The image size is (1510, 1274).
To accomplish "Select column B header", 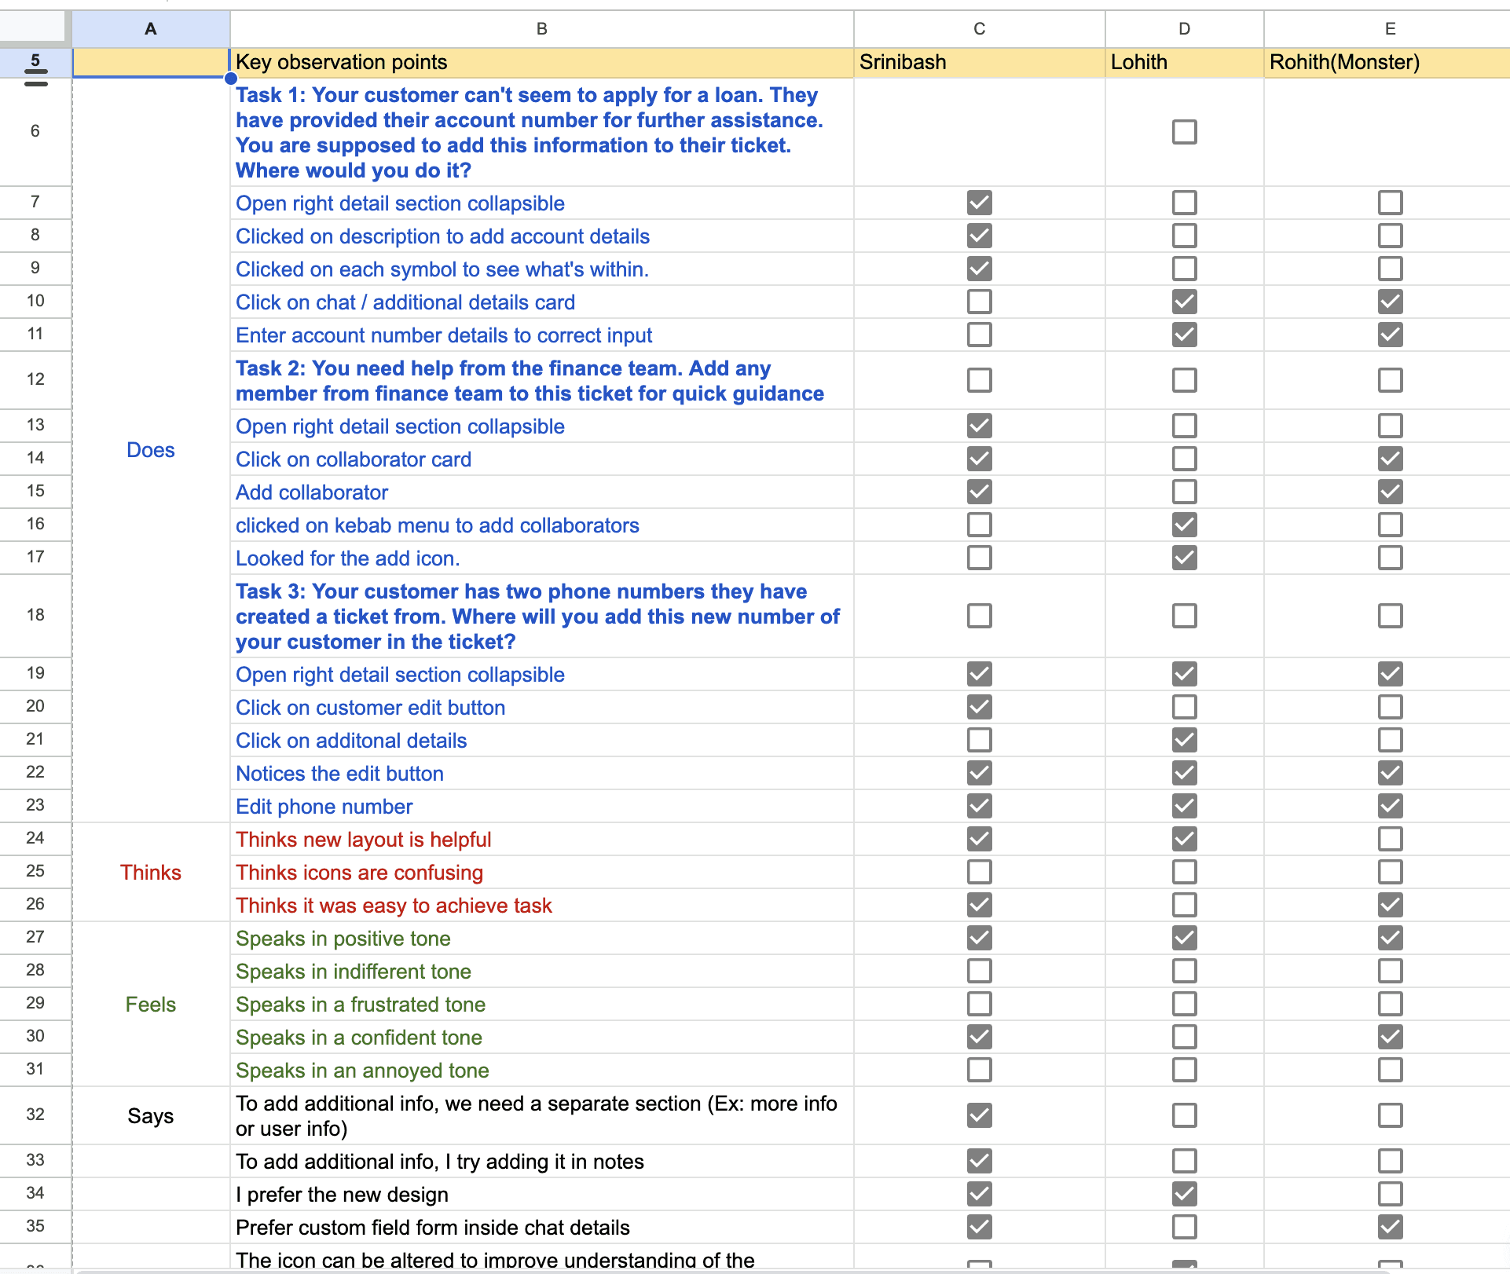I will click(541, 29).
